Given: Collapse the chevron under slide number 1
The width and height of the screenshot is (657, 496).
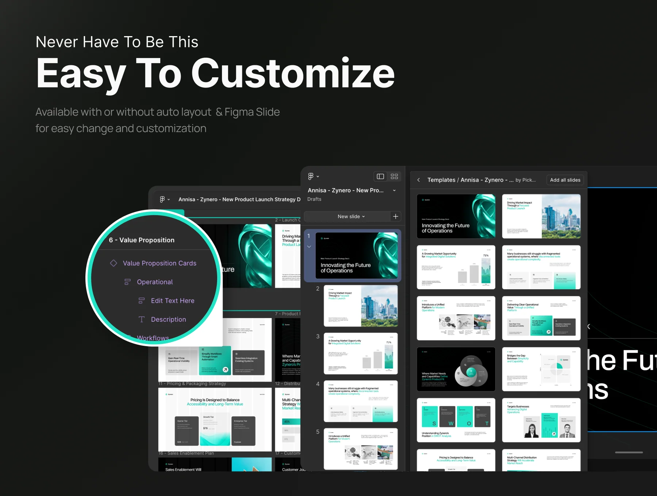Looking at the screenshot, I should pos(309,247).
